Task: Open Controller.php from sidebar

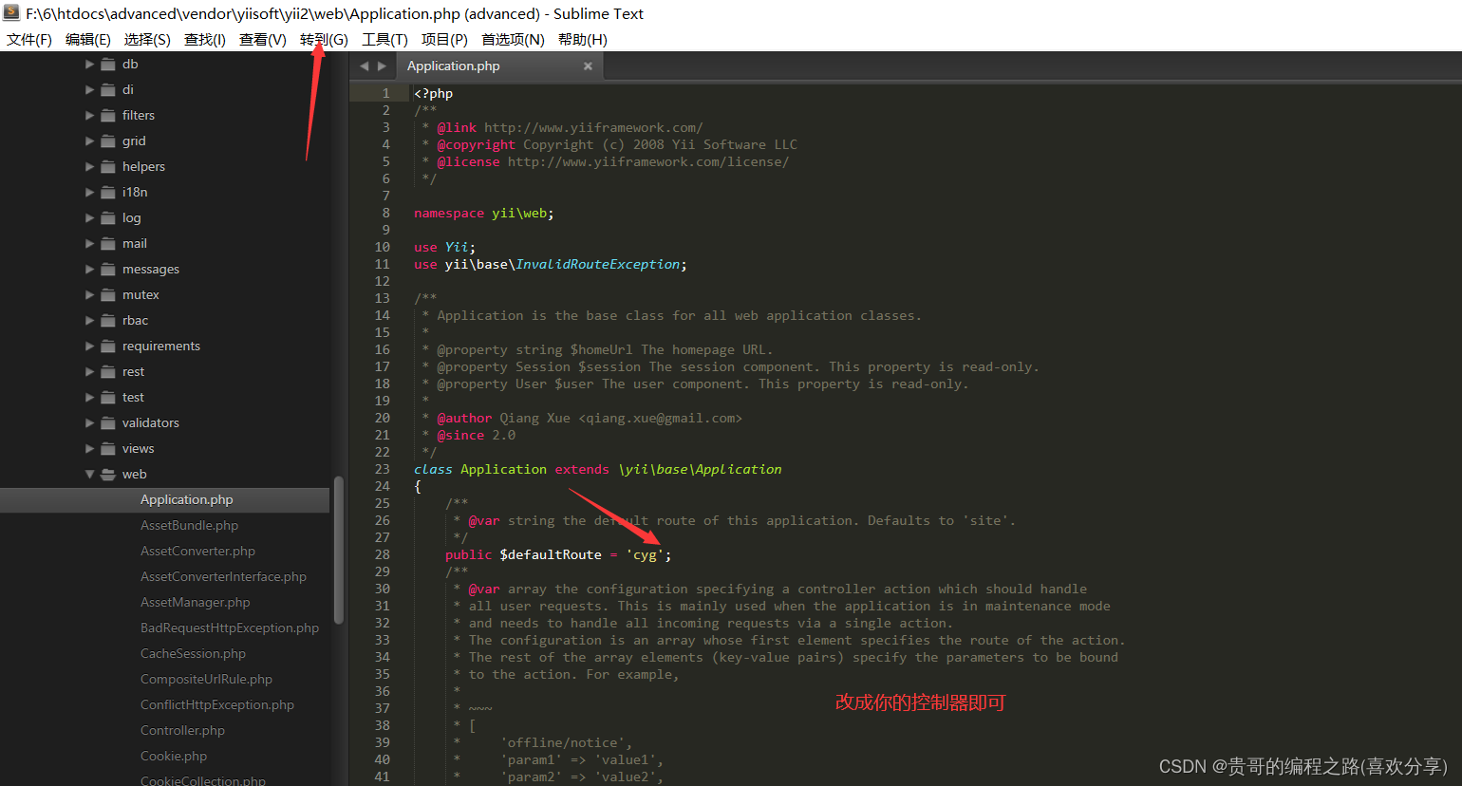Action: [x=182, y=730]
